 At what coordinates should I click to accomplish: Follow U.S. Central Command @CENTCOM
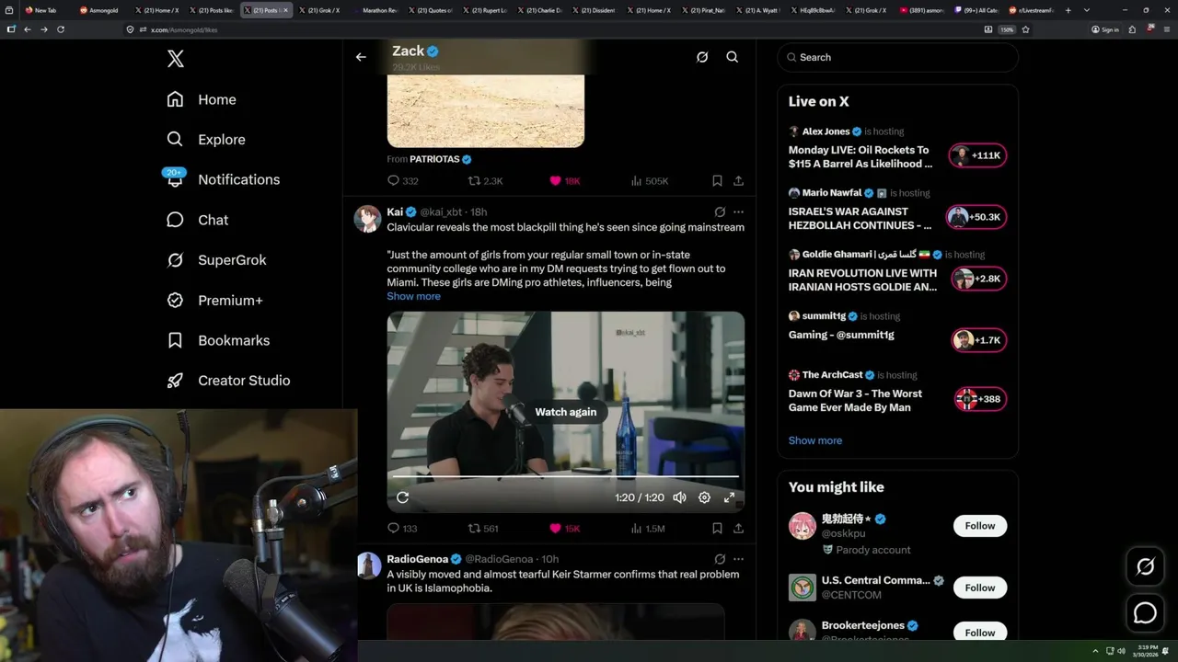(x=980, y=588)
